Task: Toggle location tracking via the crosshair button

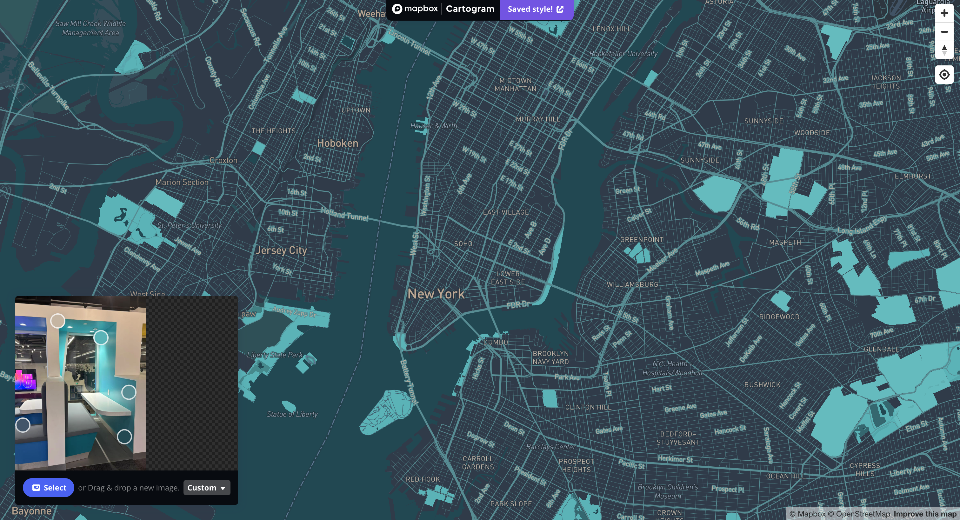Action: tap(944, 75)
